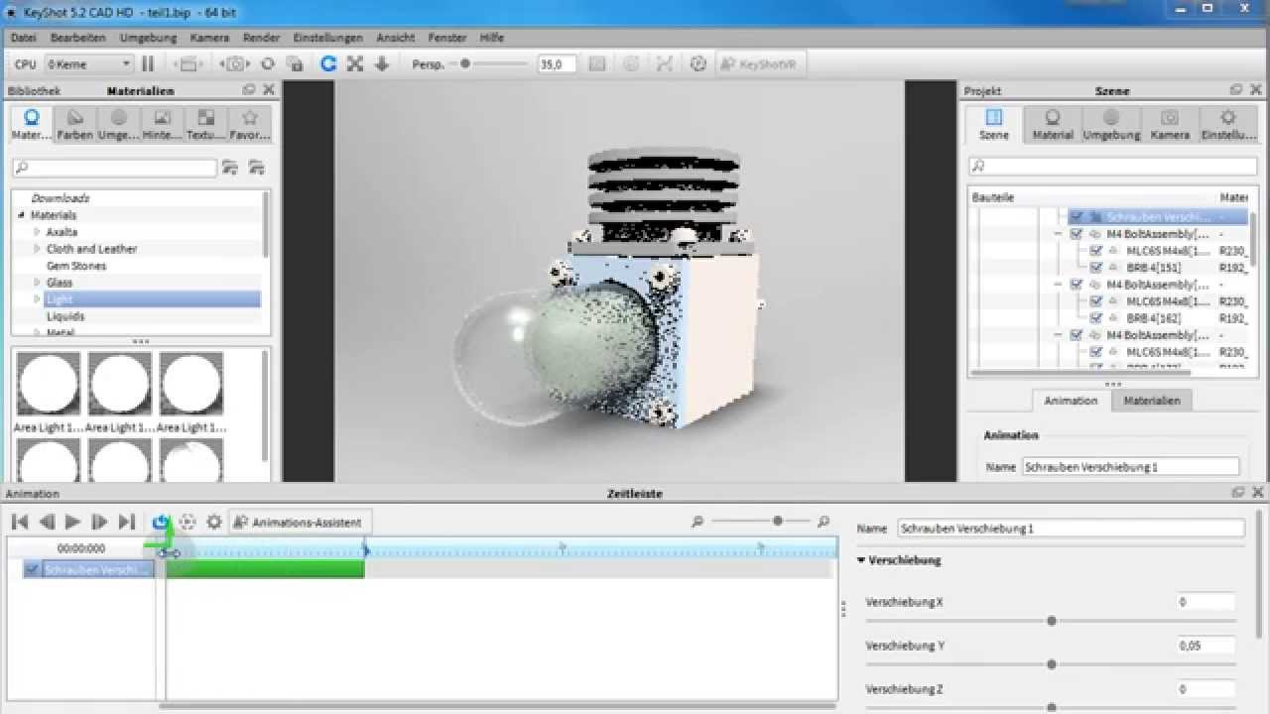Jump to animation end
This screenshot has height=714, width=1270.
pos(126,522)
